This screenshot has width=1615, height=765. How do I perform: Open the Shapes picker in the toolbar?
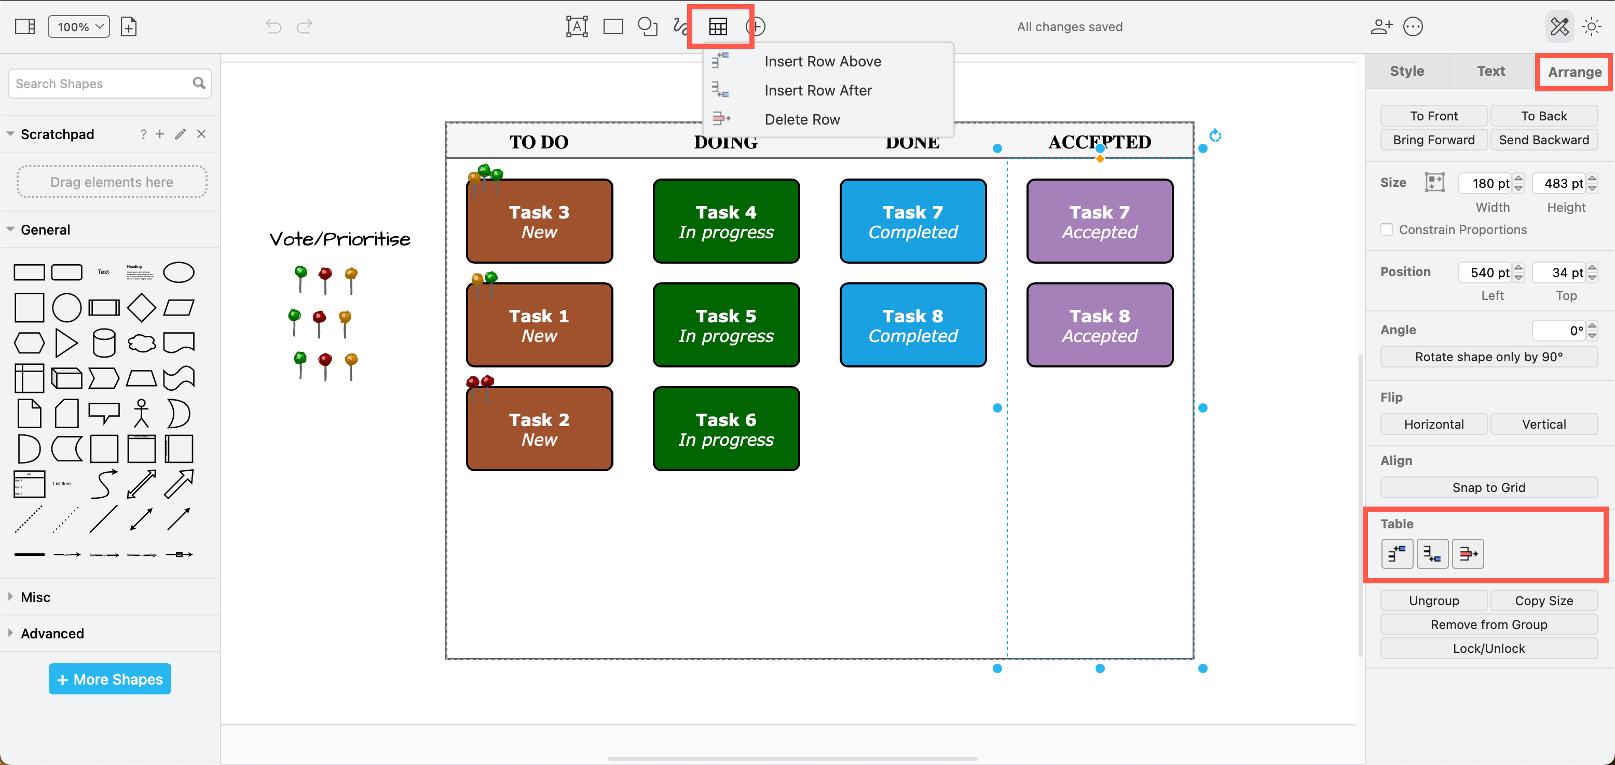pos(648,26)
